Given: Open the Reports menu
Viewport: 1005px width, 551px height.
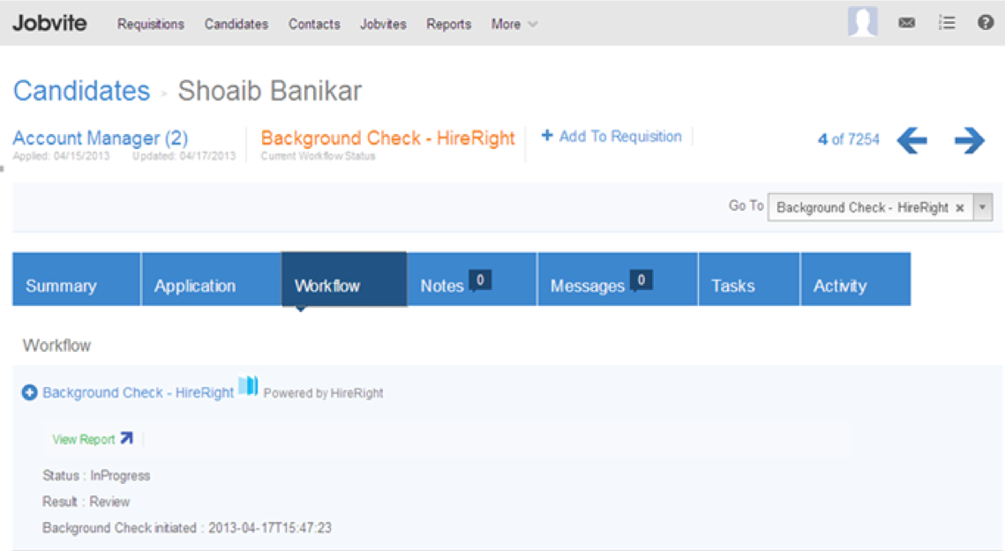Looking at the screenshot, I should [x=448, y=25].
